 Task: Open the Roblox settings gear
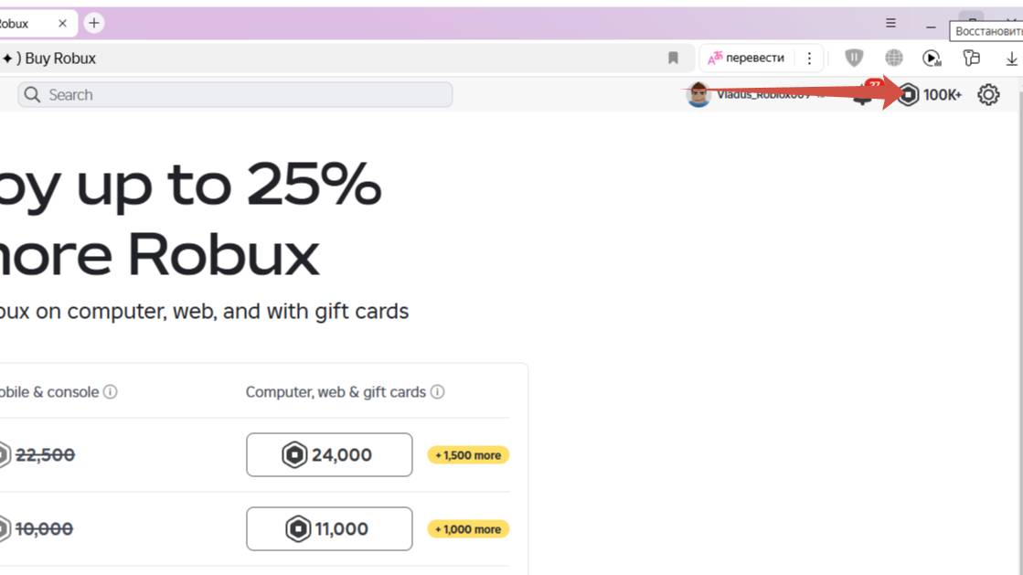[x=988, y=94]
